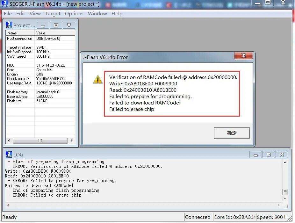This screenshot has width=295, height=223.
Task: Select the Endian row
Action: [x=40, y=74]
